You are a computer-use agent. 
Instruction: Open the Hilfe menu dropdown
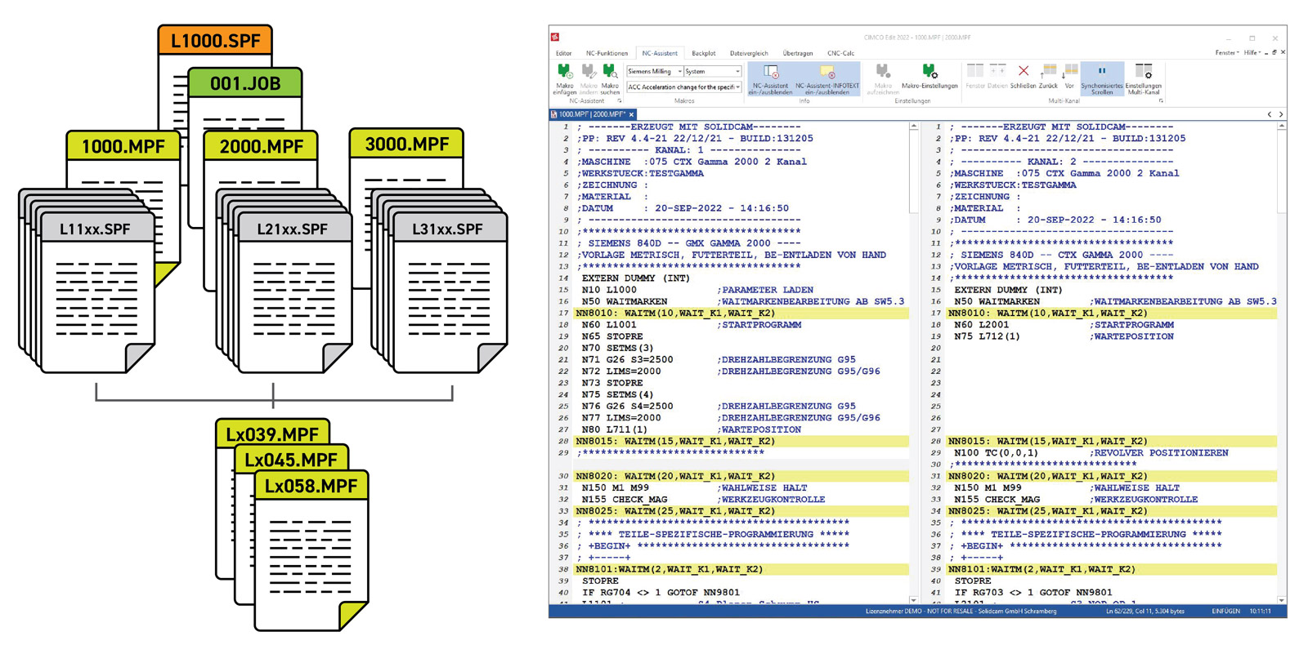click(1252, 52)
